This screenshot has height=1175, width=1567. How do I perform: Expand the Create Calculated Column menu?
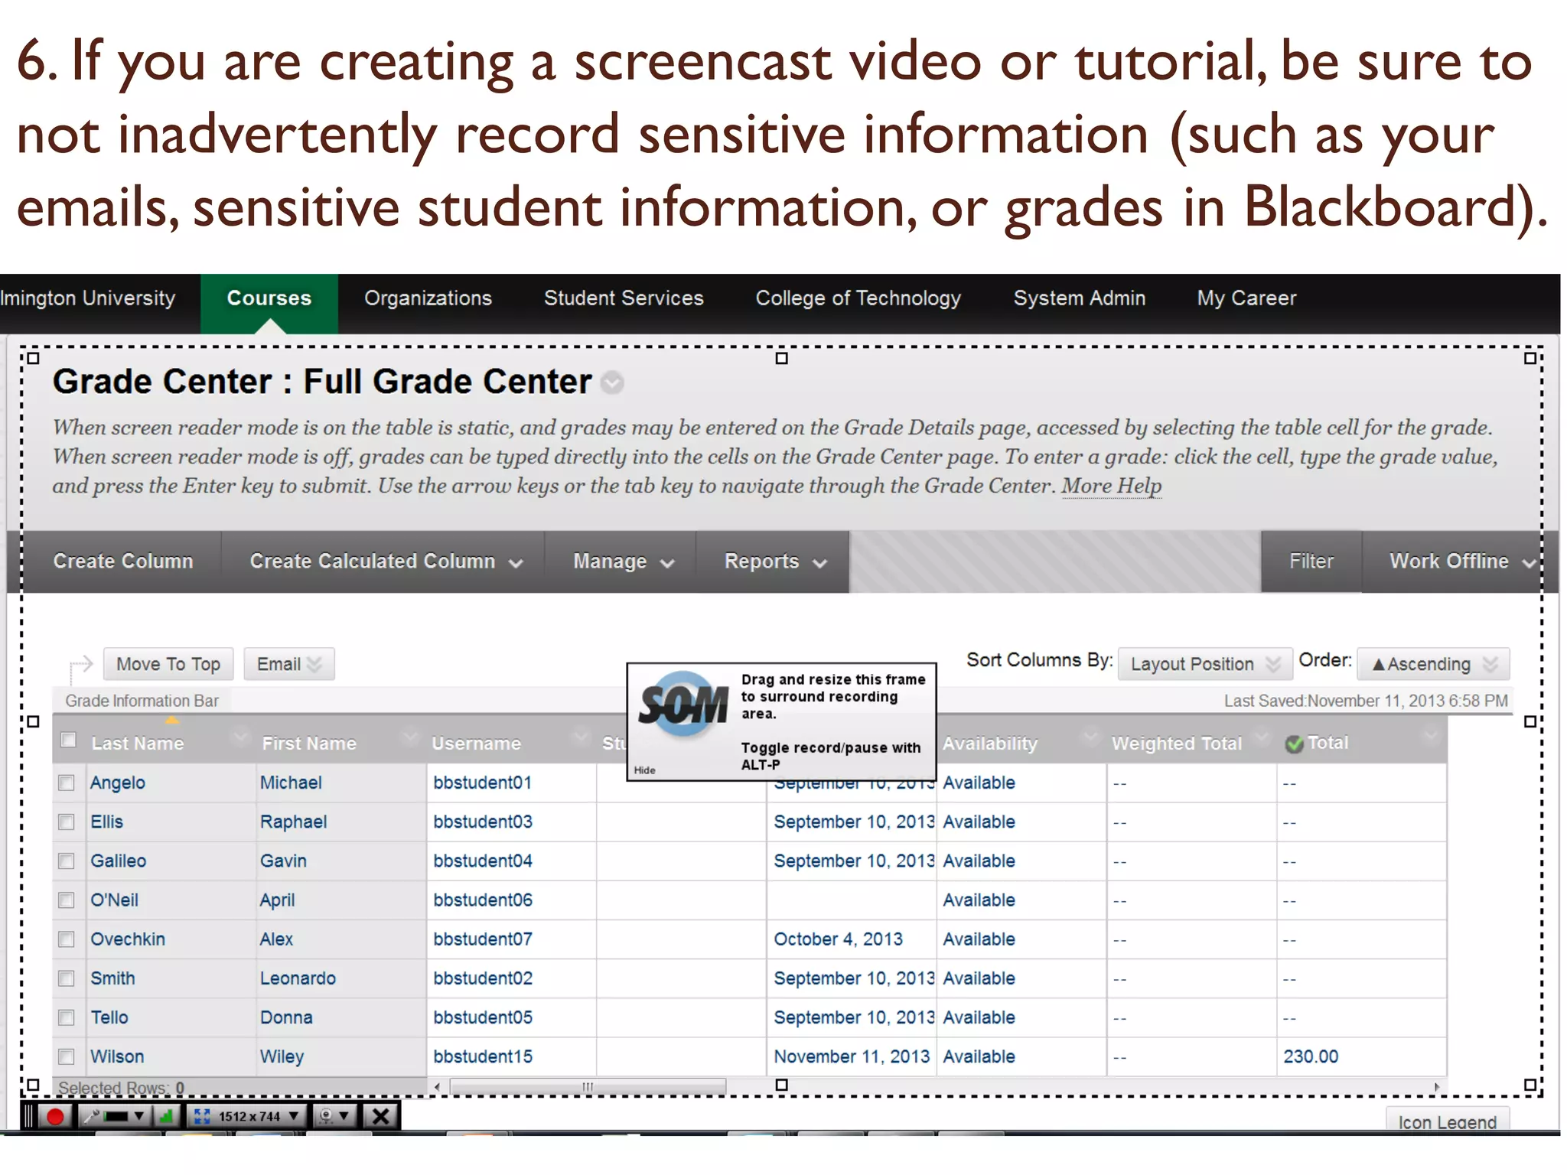click(x=386, y=561)
